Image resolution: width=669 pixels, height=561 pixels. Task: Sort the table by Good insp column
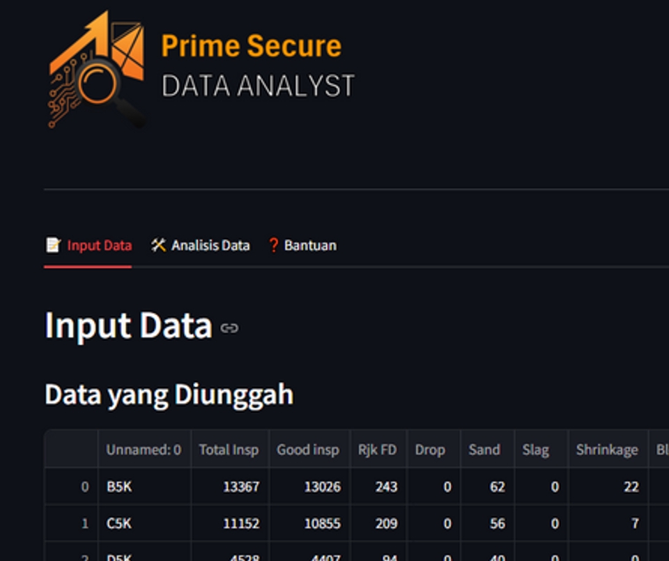(x=308, y=449)
